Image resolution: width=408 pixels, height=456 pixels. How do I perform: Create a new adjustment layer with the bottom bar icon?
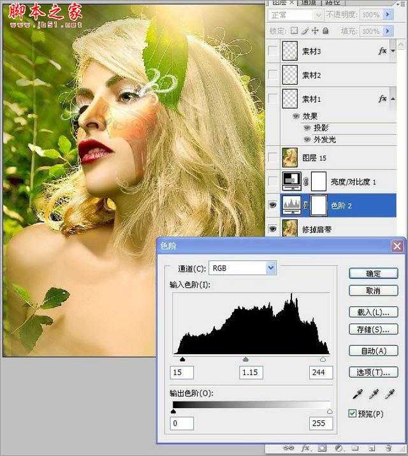pyautogui.click(x=339, y=448)
